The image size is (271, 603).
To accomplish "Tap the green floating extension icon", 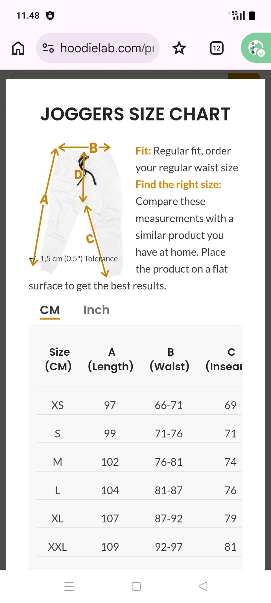I will tap(256, 48).
